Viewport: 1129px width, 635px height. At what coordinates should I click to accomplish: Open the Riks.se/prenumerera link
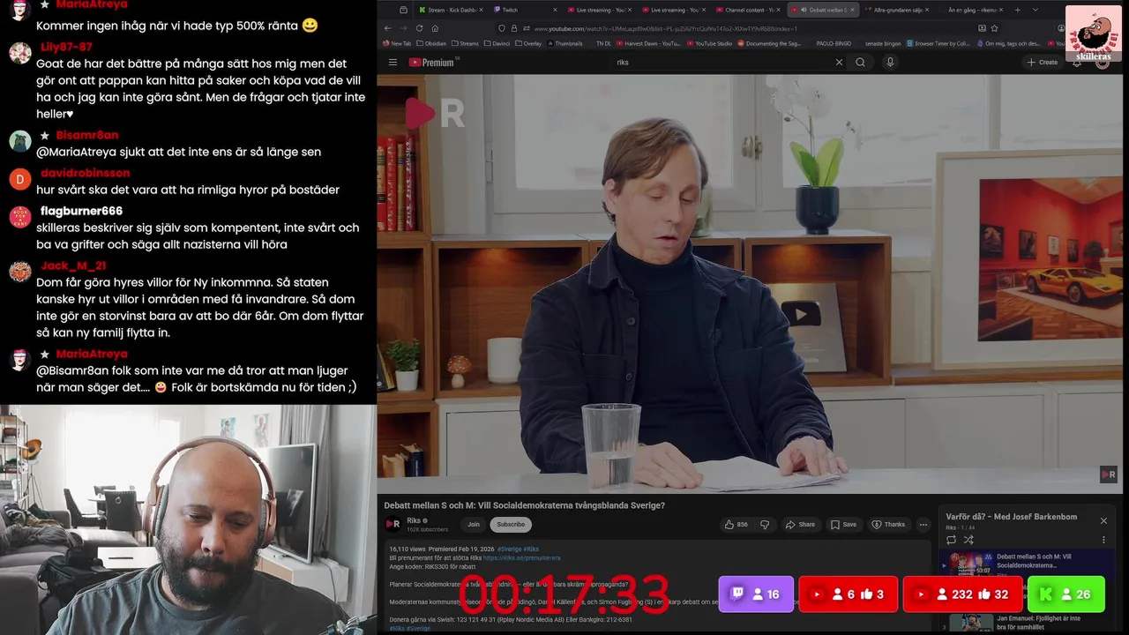(x=521, y=557)
